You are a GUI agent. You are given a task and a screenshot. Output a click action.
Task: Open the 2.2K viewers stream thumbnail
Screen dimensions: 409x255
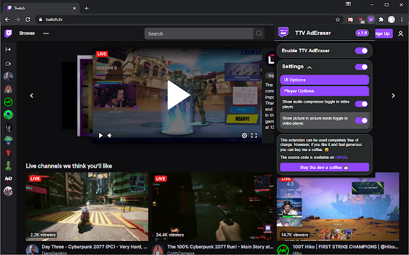point(87,207)
